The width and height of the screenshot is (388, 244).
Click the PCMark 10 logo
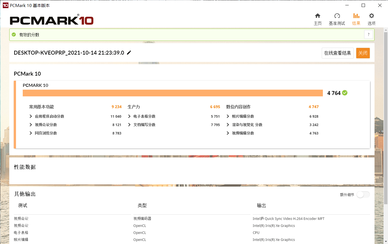tap(52, 20)
